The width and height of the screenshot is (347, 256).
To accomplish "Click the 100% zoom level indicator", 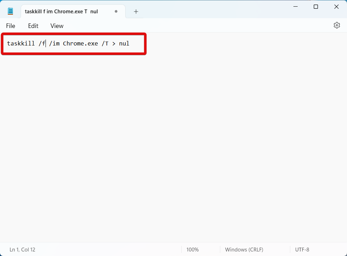I will [193, 250].
